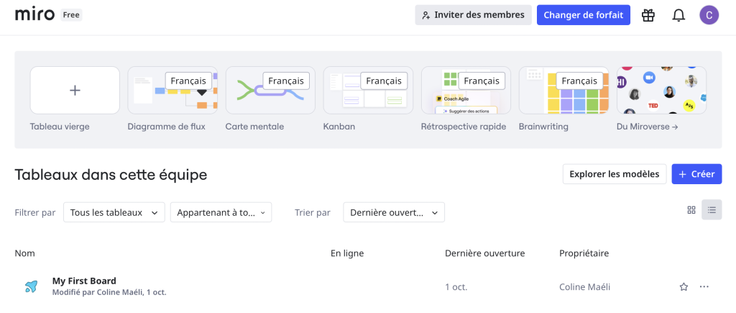The height and width of the screenshot is (313, 736).
Task: Expand the Appartenant à owner filter
Action: pos(221,212)
